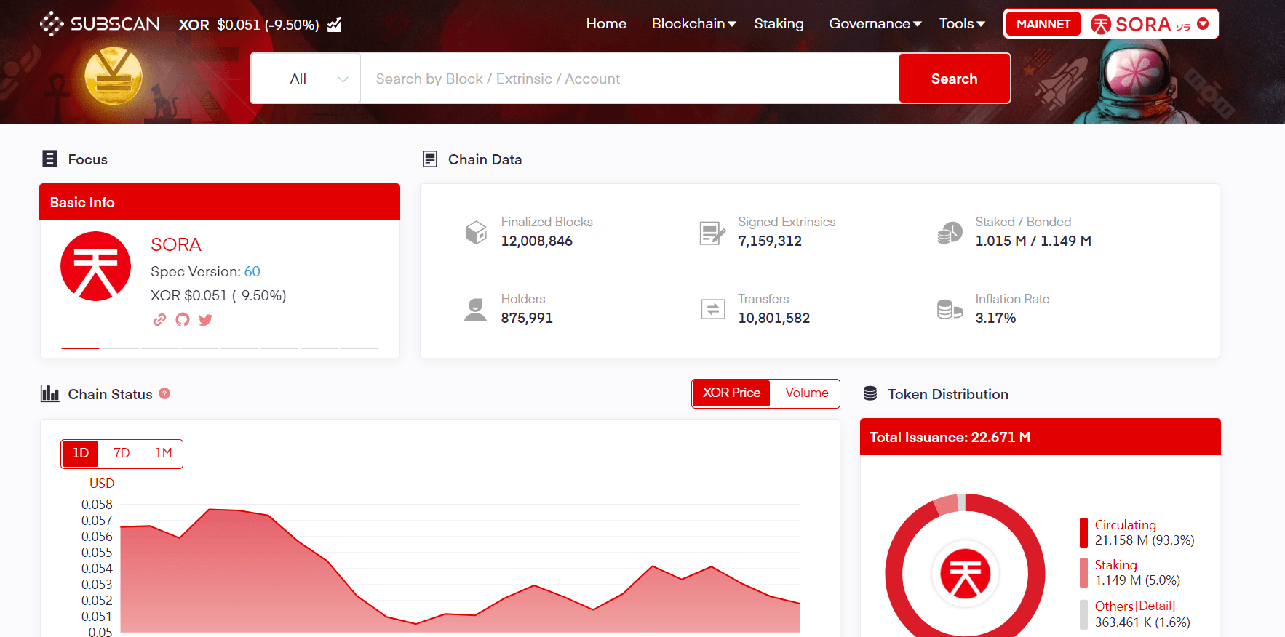
Task: Expand the Blockchain dropdown menu
Action: [x=693, y=24]
